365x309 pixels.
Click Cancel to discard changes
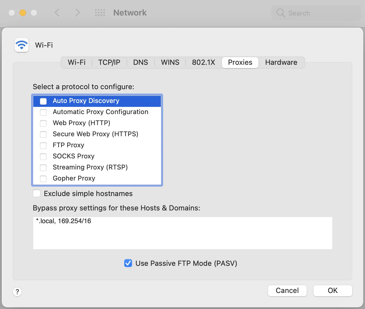287,290
